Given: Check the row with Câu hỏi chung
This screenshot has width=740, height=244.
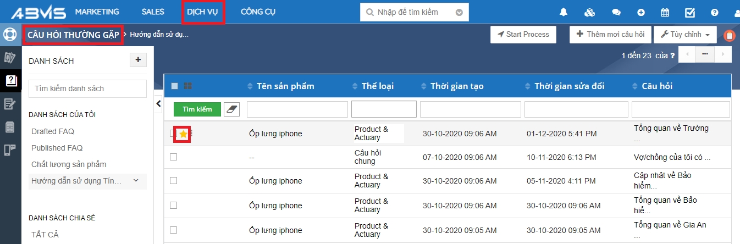Looking at the screenshot, I should click(174, 157).
